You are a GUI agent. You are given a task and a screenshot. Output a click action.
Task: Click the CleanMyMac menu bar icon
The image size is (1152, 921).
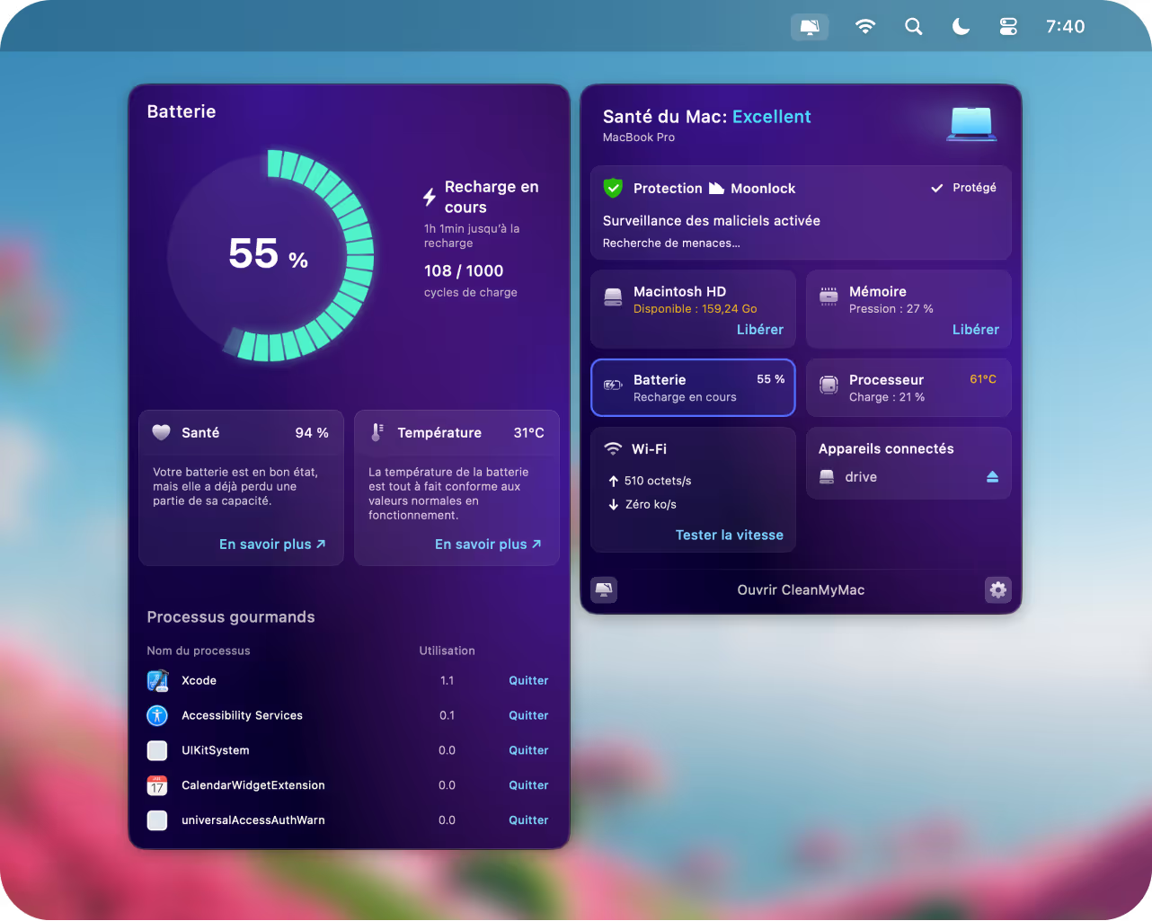click(810, 27)
